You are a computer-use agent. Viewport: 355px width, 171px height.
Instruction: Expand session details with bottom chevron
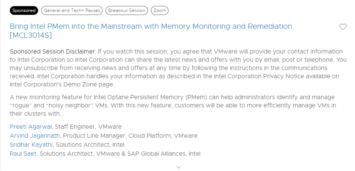click(179, 167)
